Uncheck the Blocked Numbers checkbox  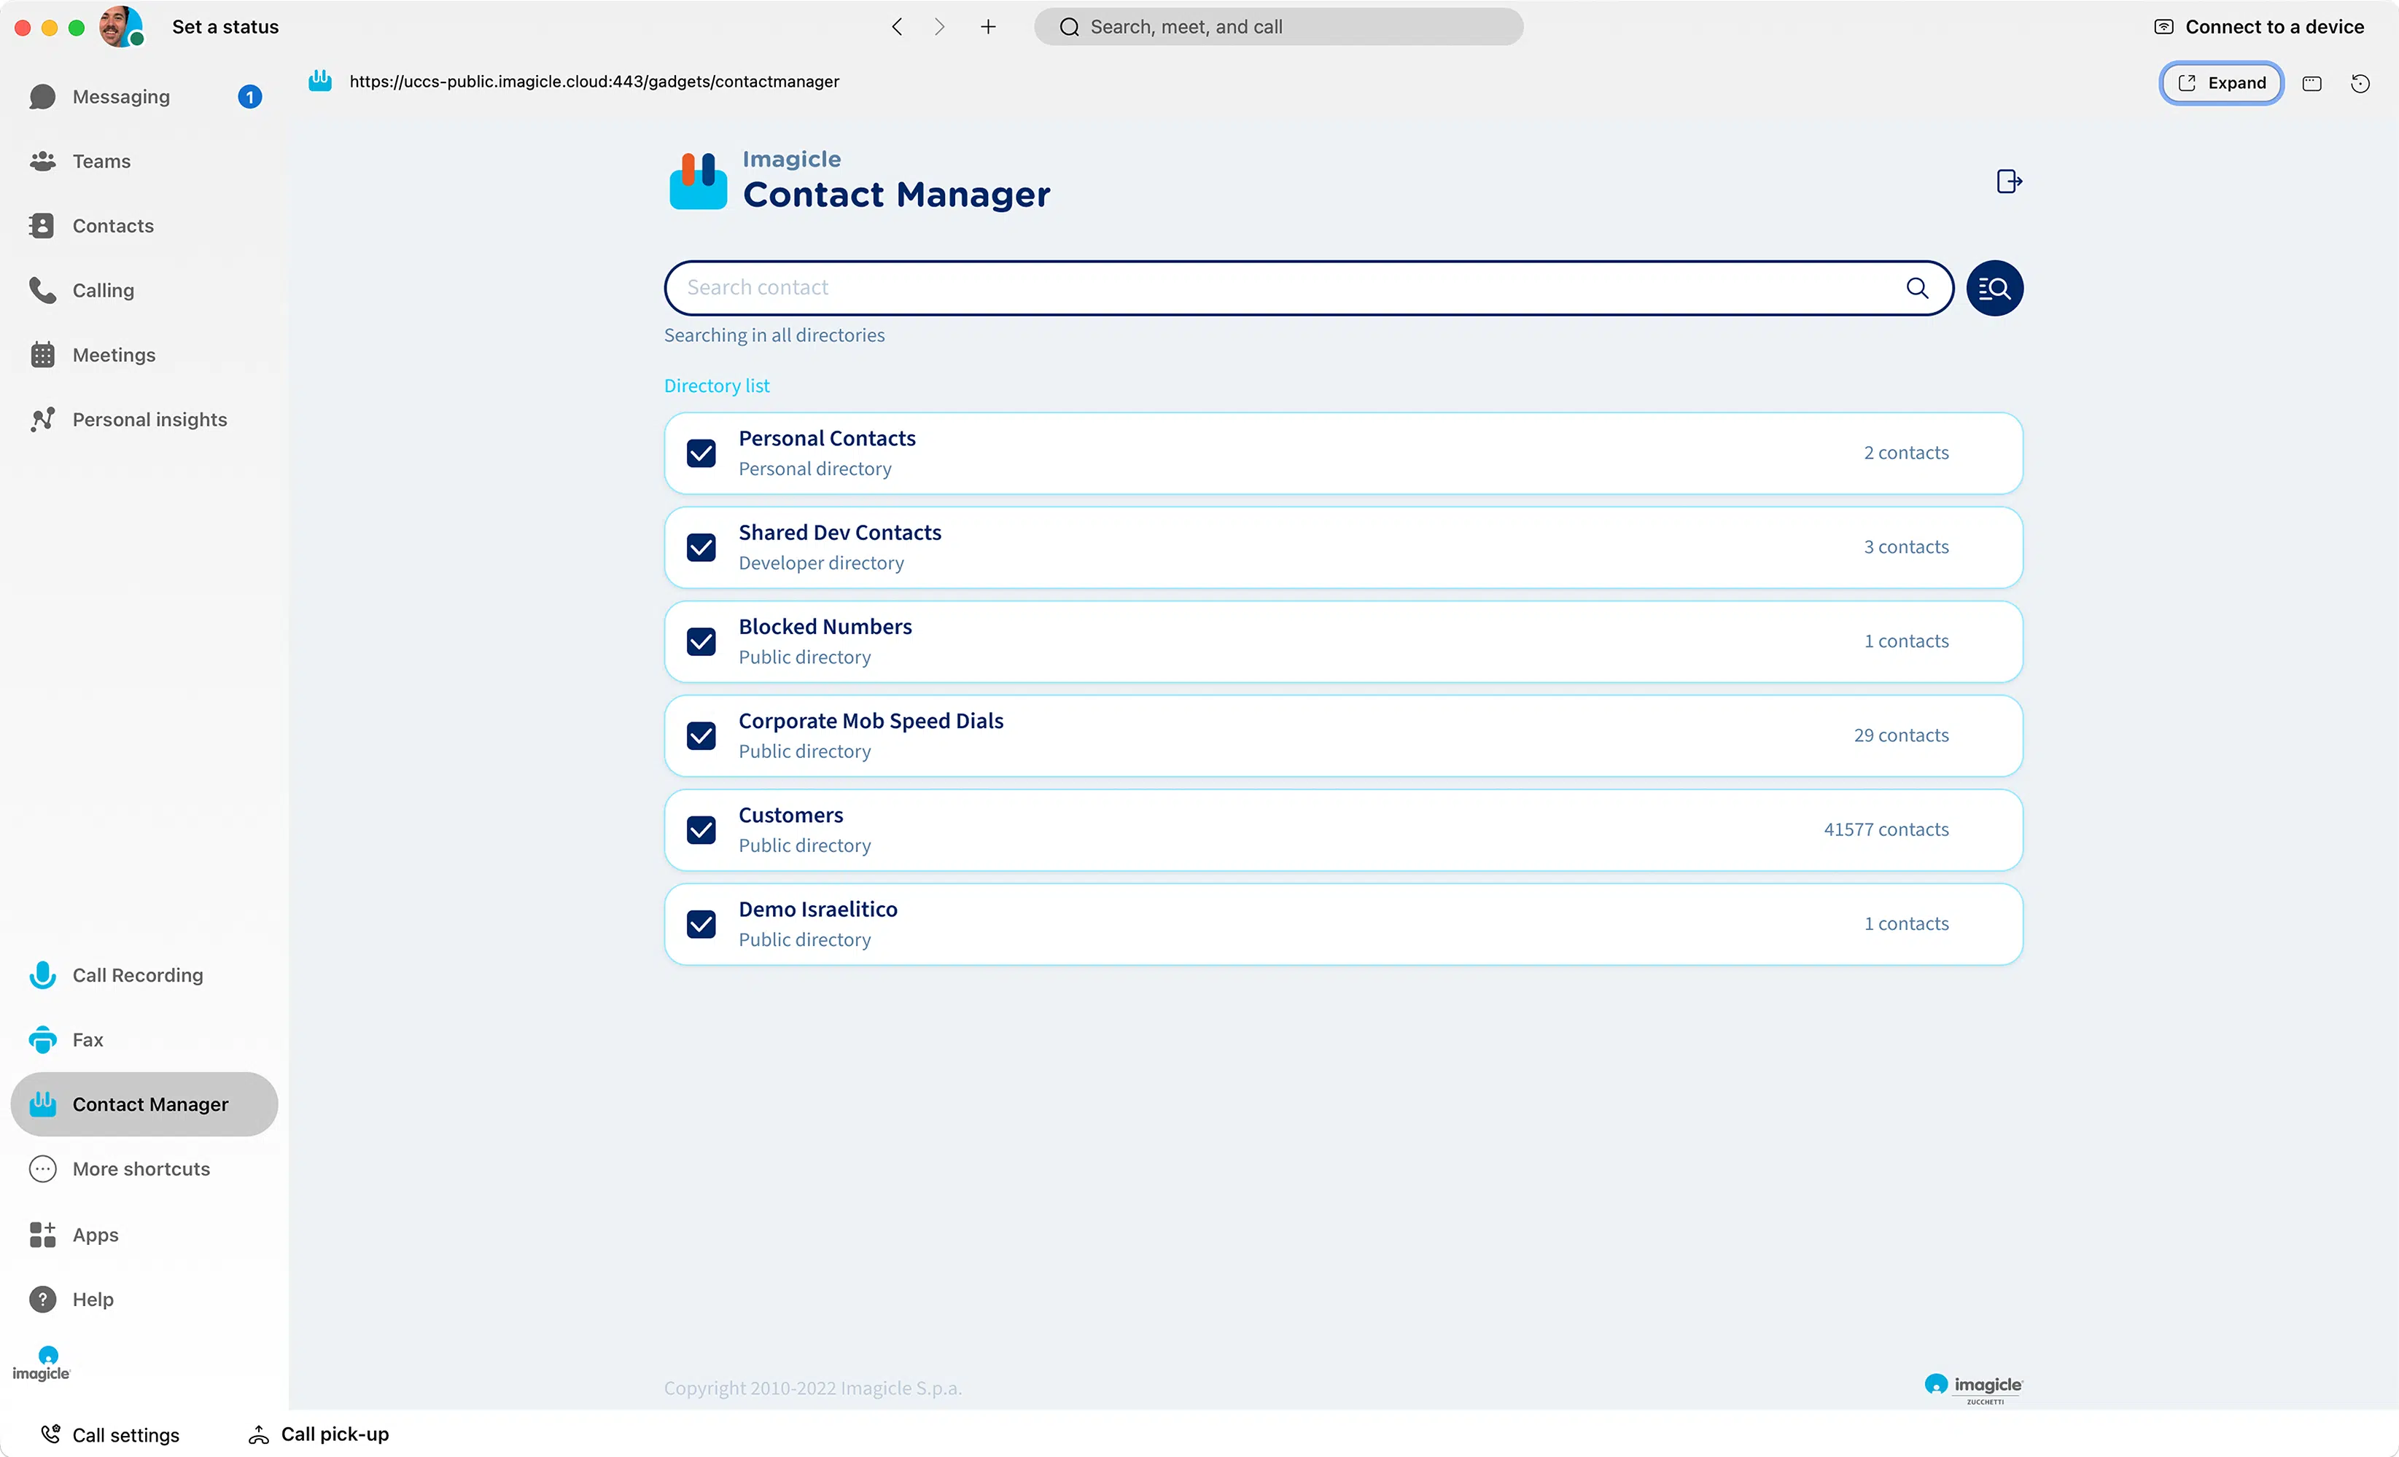(701, 641)
